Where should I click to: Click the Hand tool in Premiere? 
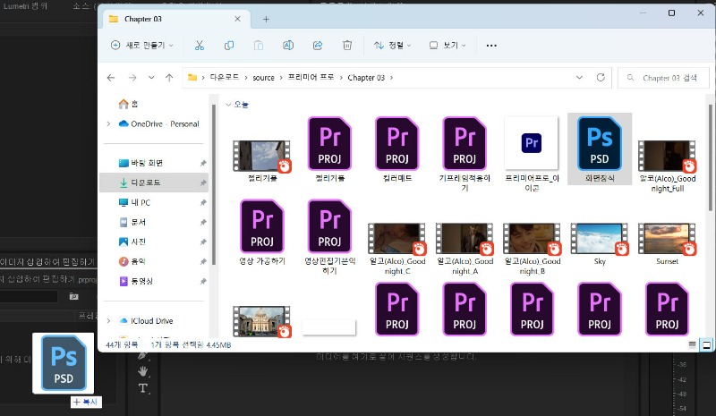coord(143,370)
